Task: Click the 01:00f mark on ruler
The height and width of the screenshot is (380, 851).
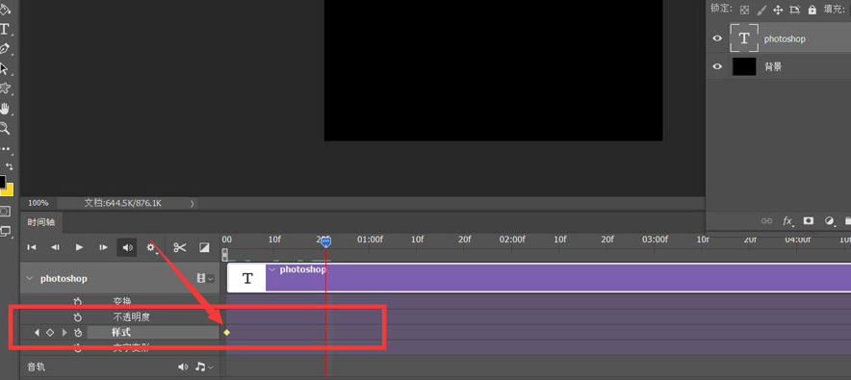Action: tap(370, 239)
